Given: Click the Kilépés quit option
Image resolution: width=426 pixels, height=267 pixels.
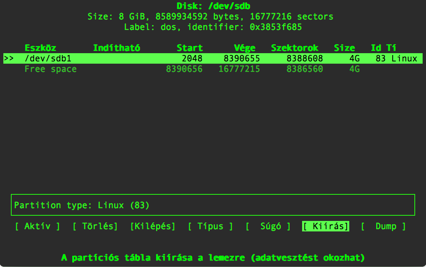Looking at the screenshot, I should (x=153, y=226).
